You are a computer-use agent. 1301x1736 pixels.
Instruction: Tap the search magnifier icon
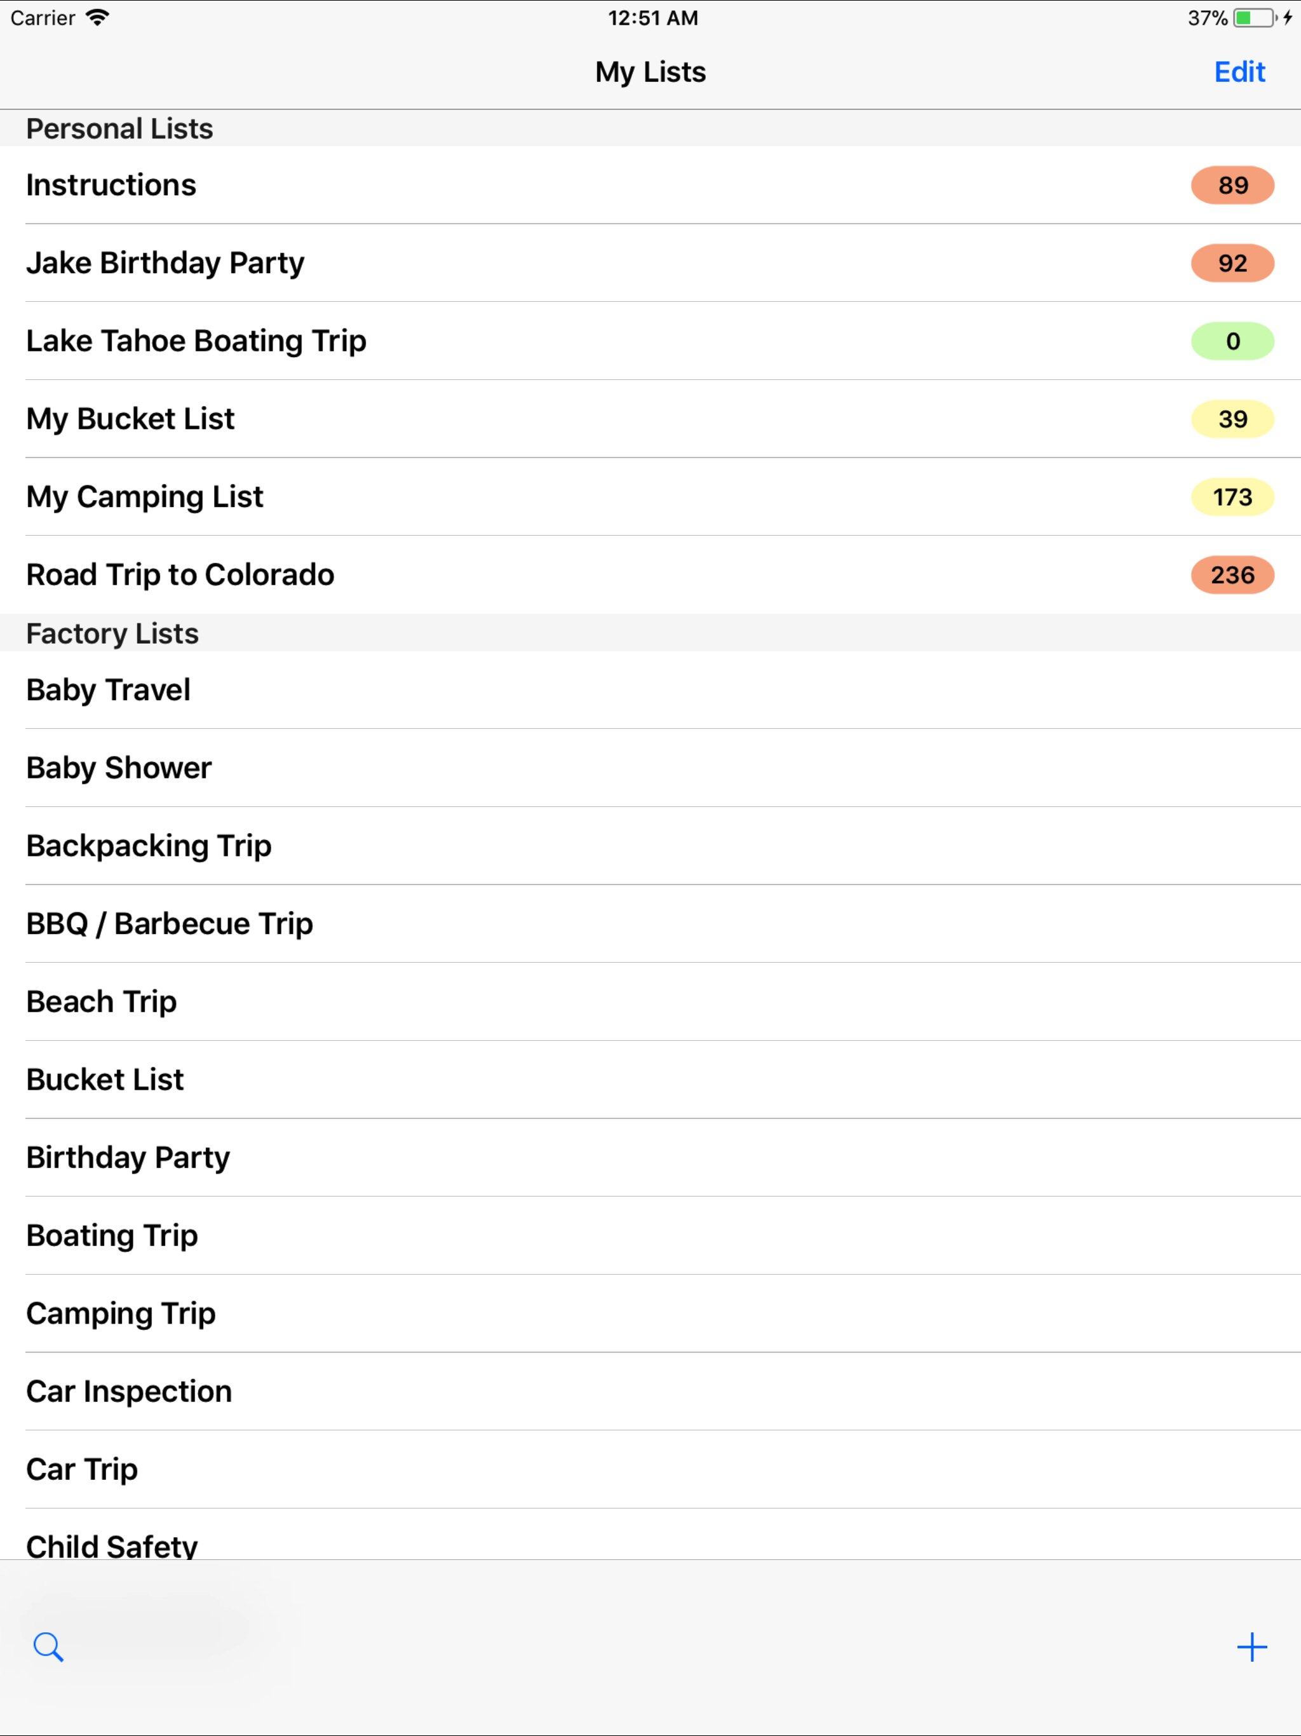(48, 1646)
